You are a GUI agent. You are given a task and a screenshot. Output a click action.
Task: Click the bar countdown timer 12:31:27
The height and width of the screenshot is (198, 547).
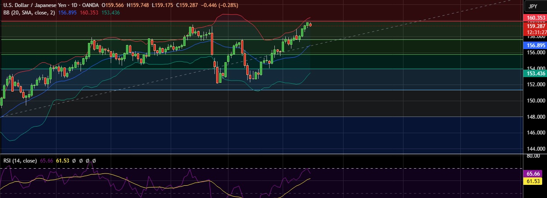(536, 32)
